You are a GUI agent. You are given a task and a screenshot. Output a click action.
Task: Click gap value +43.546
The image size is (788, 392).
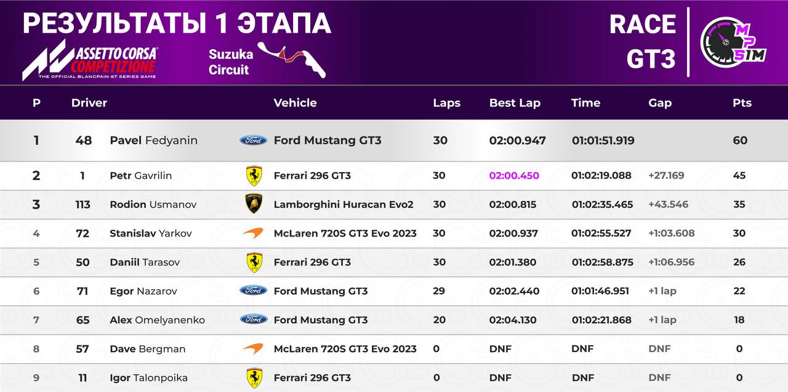pos(668,205)
